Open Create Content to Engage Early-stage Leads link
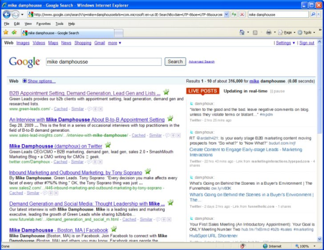Screen dimensions: 324x250 click(x=246, y=152)
